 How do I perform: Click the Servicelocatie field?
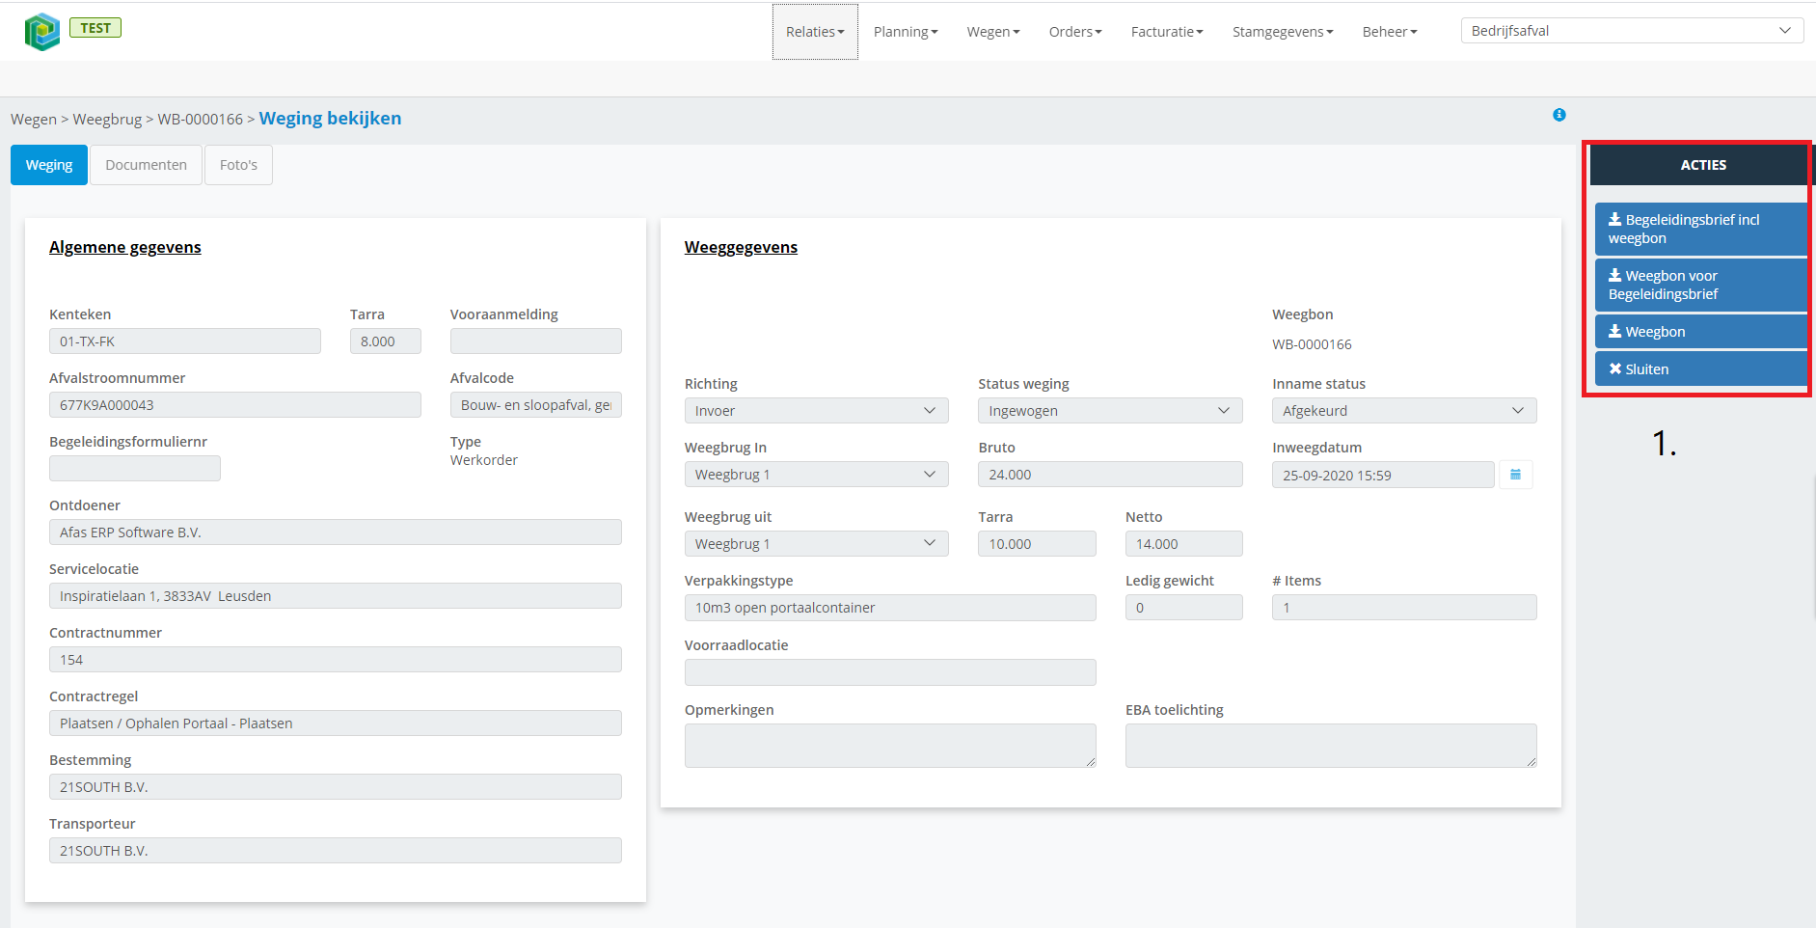336,596
